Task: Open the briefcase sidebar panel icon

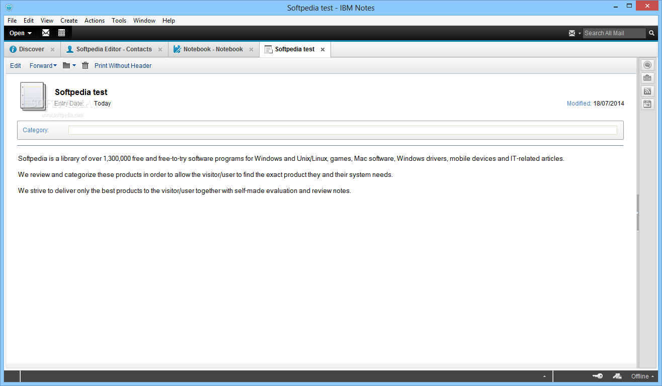Action: [647, 78]
